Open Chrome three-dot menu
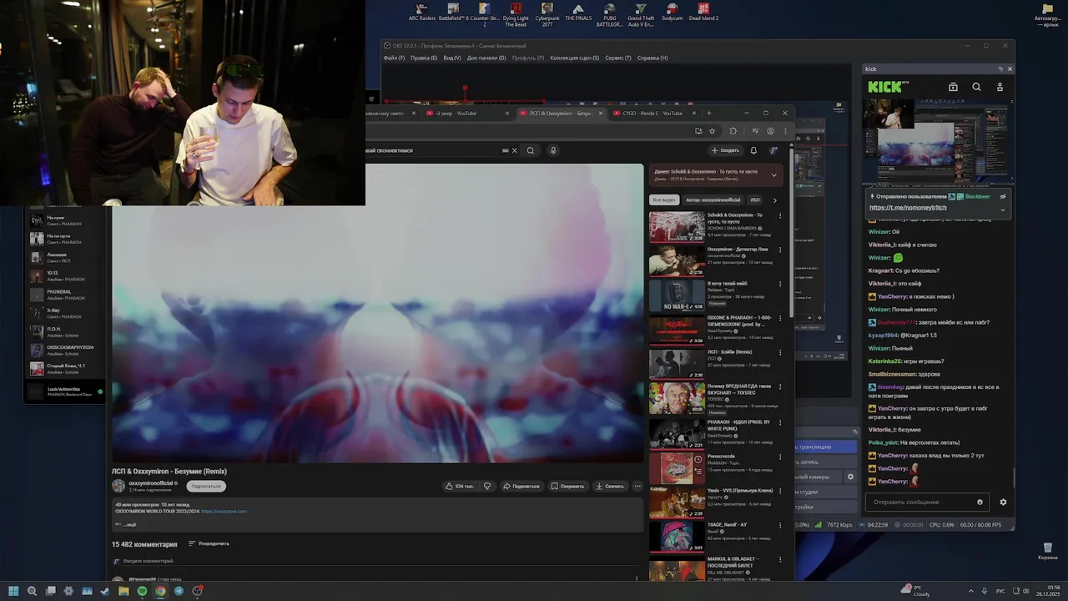 coord(784,131)
